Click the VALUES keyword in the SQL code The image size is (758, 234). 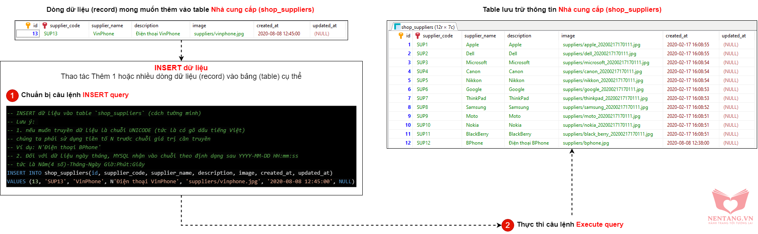tap(16, 182)
